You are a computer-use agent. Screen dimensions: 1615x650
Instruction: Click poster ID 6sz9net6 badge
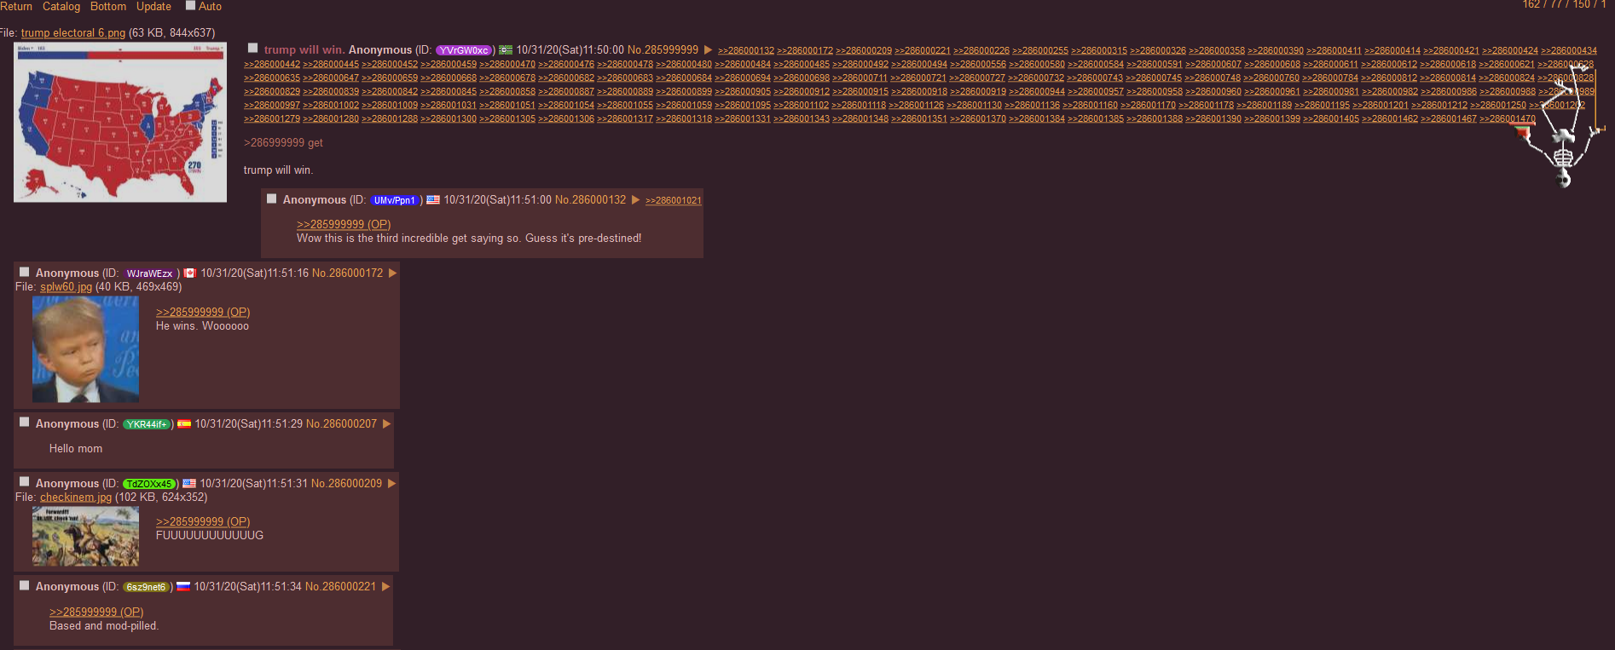(x=147, y=587)
